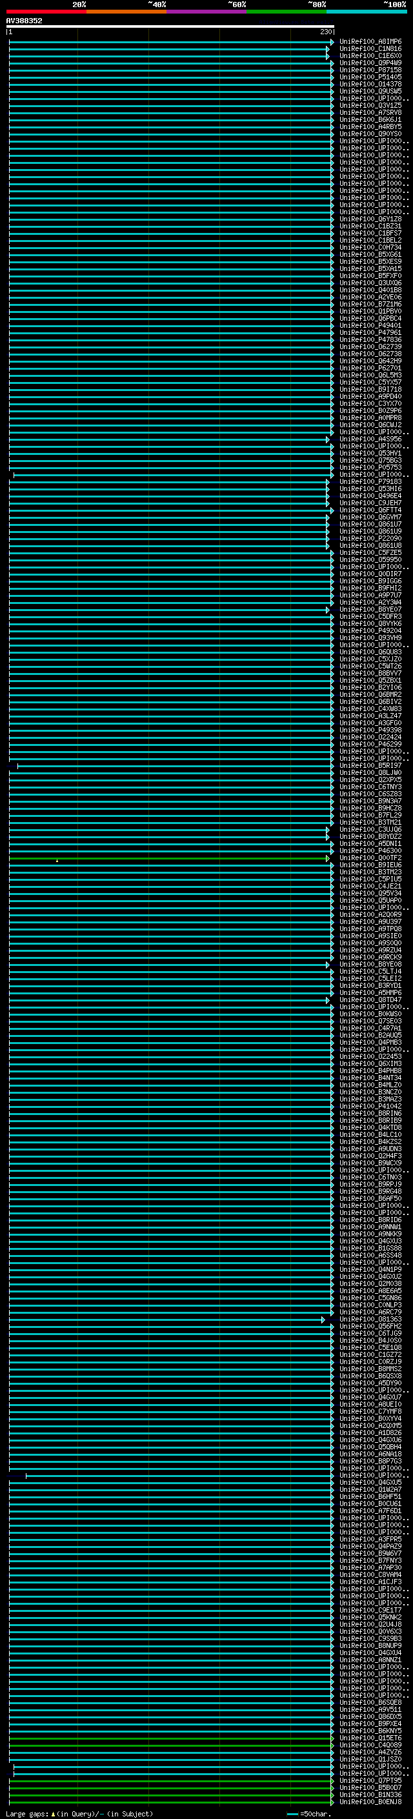Open hit UniRef100_C5LTJ4

click(370, 972)
